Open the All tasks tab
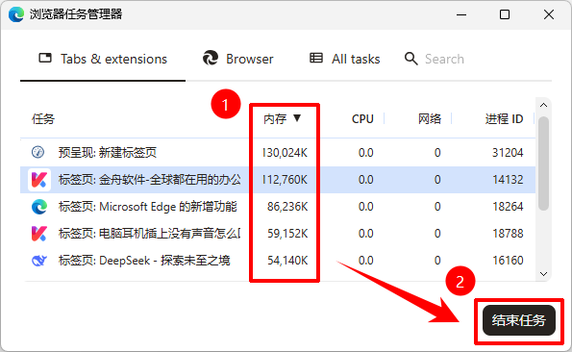Viewport: 572px width, 352px height. [345, 59]
